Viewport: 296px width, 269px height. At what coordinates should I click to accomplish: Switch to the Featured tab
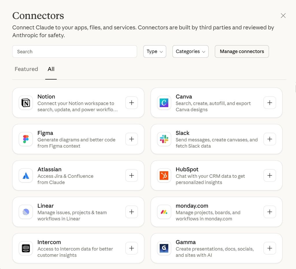26,69
